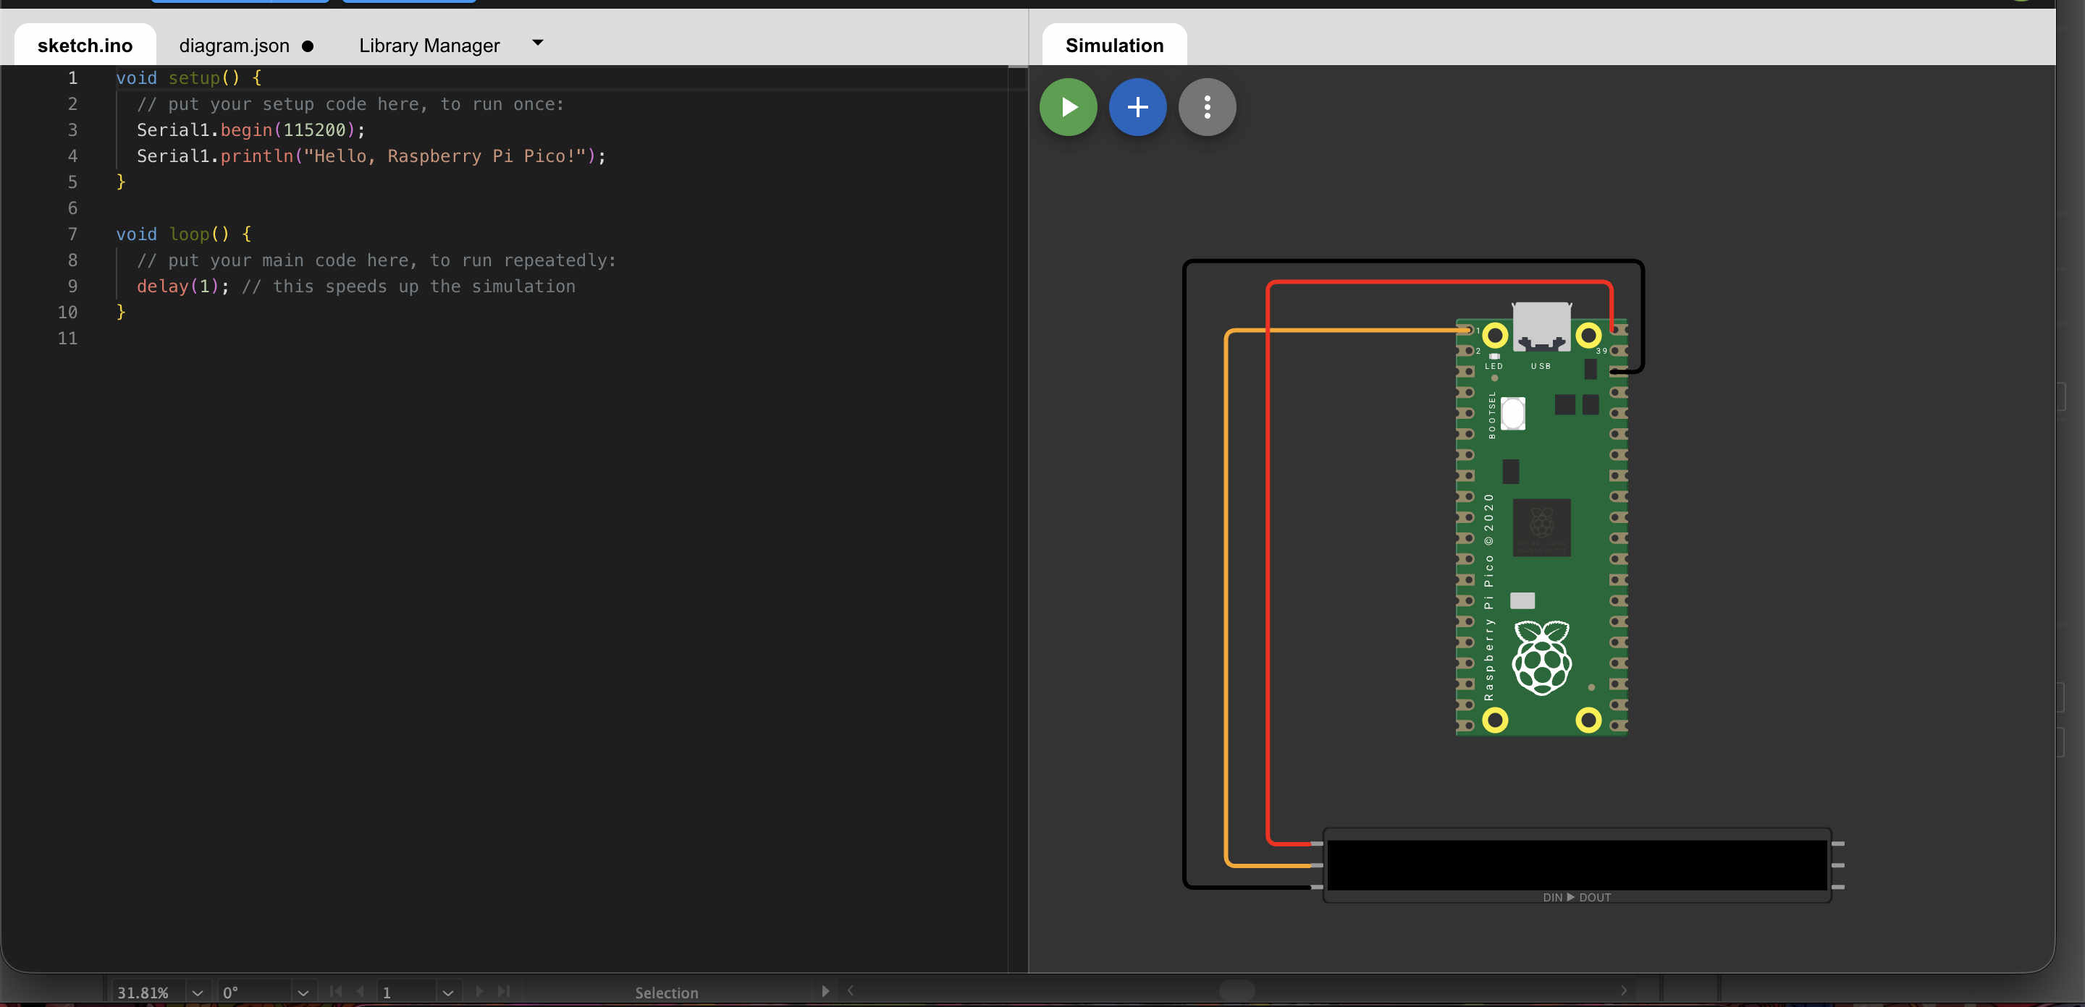Select the red wire on diagram
The height and width of the screenshot is (1007, 2085).
1268,566
